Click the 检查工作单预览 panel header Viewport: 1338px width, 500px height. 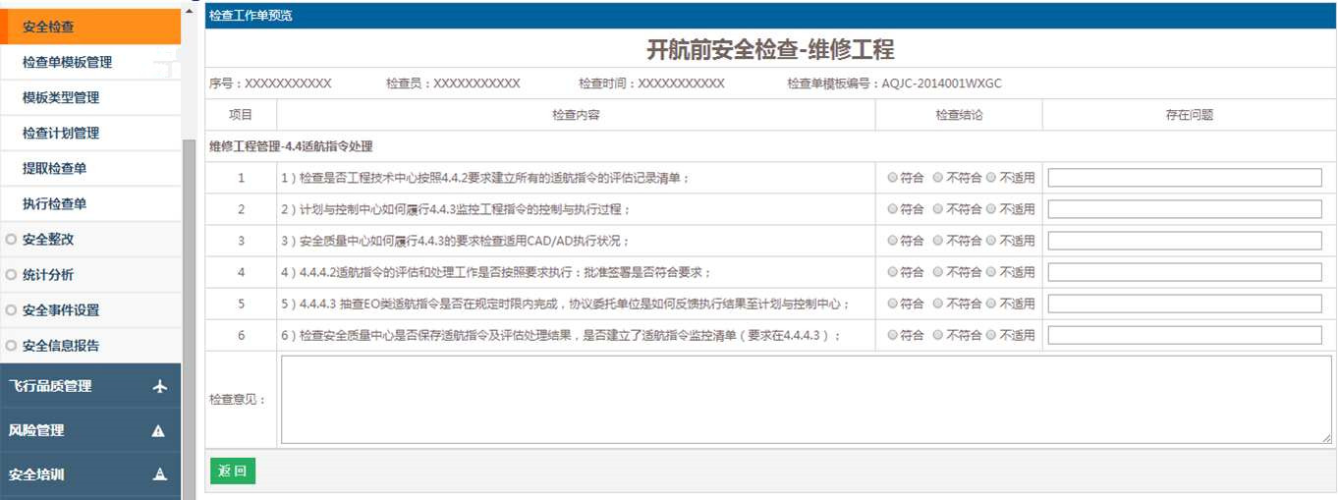click(x=770, y=16)
